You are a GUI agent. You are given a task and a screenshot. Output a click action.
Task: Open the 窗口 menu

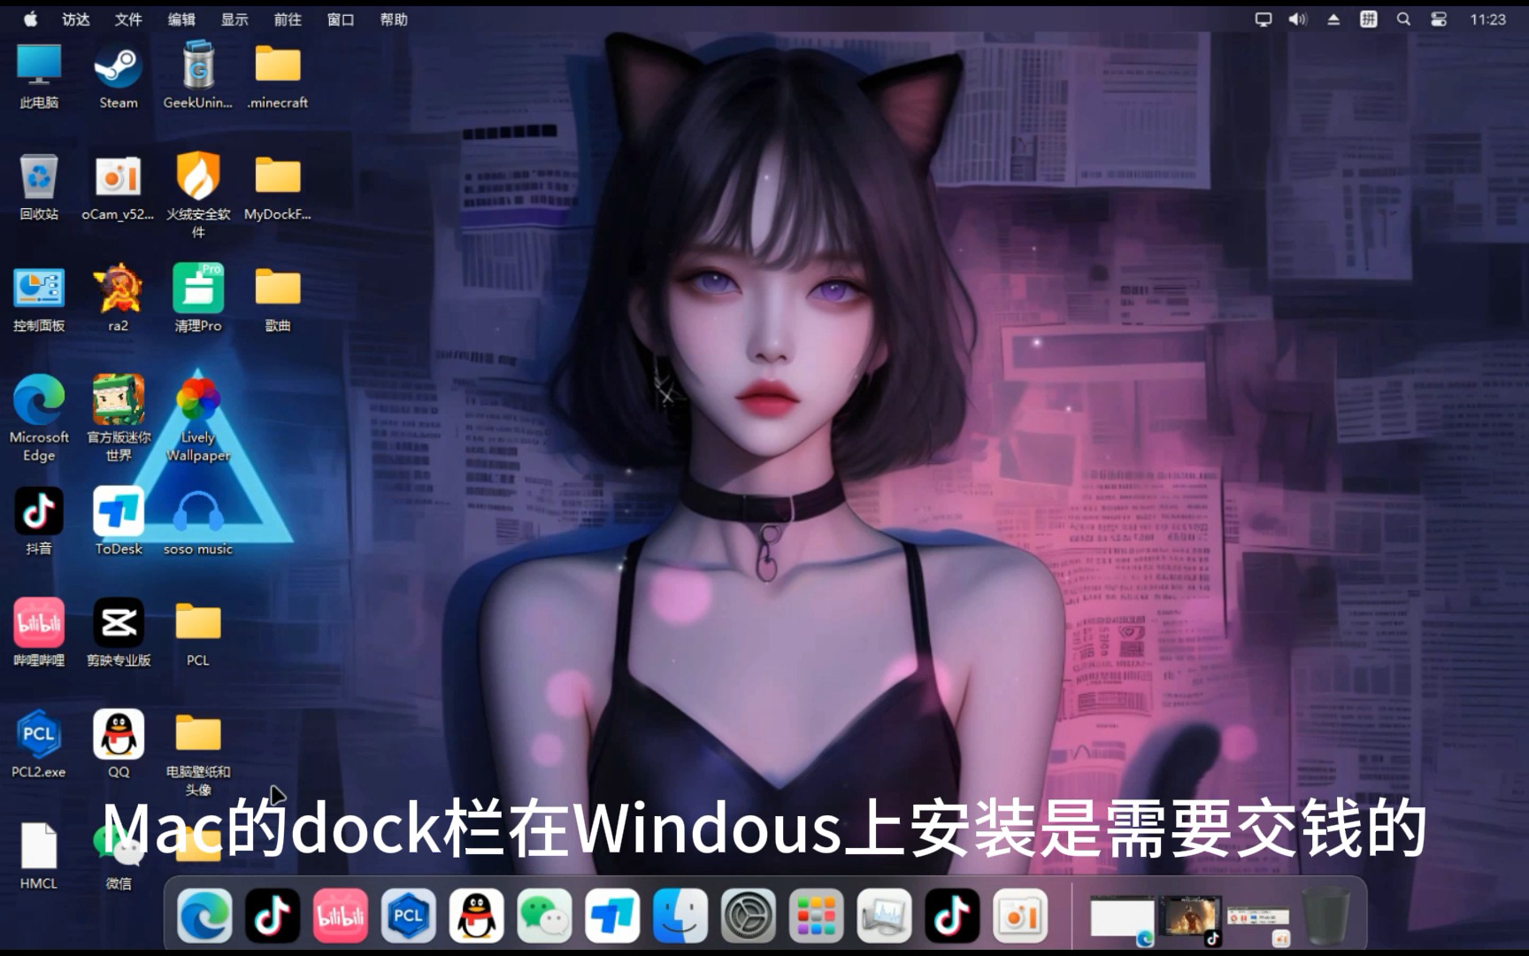pos(340,19)
